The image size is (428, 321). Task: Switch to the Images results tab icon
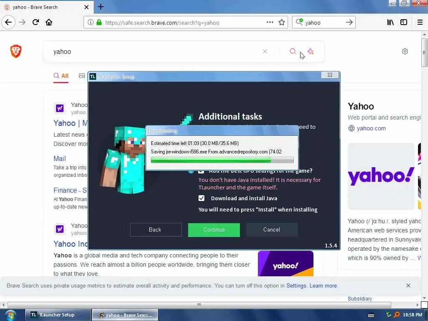(x=82, y=76)
